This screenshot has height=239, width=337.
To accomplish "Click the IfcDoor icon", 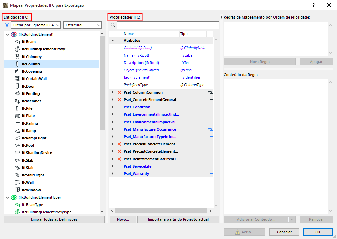I will pos(17,86).
